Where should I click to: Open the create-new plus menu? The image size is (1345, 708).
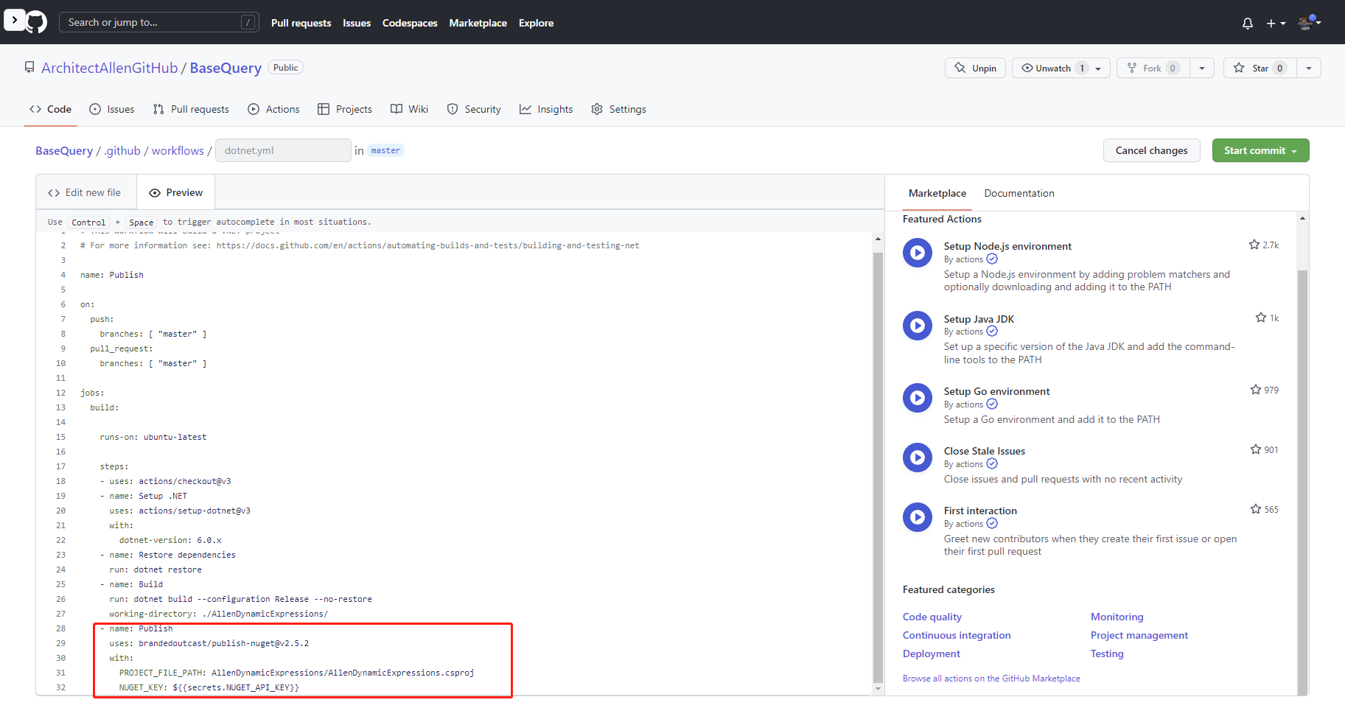pyautogui.click(x=1276, y=23)
